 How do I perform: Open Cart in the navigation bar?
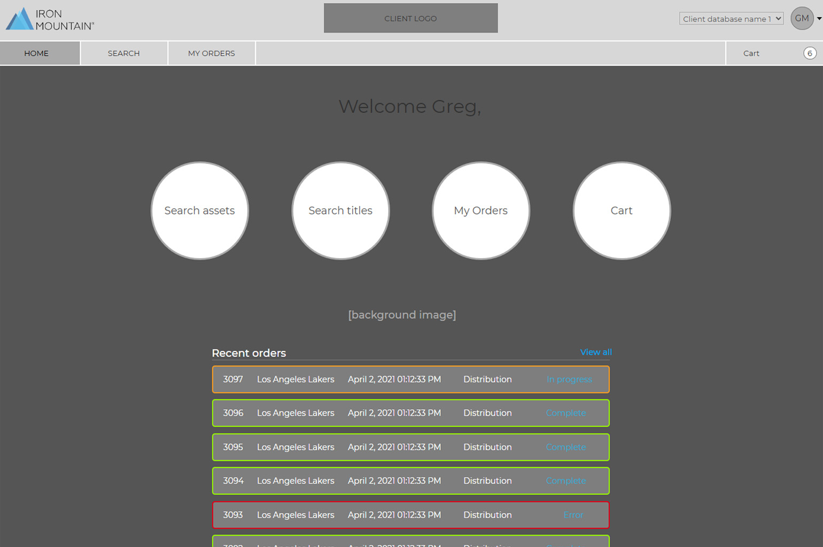pyautogui.click(x=751, y=53)
